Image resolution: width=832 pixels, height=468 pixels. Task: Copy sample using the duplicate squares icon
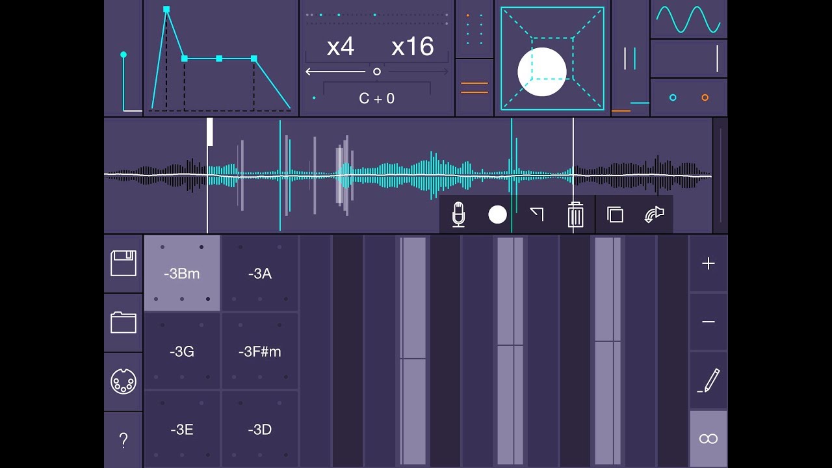tap(615, 214)
